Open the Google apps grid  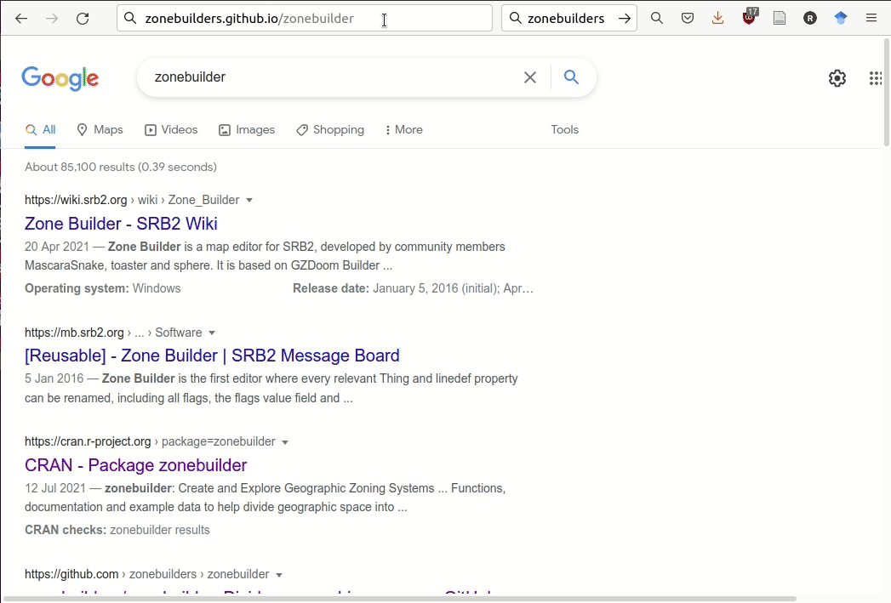point(876,77)
